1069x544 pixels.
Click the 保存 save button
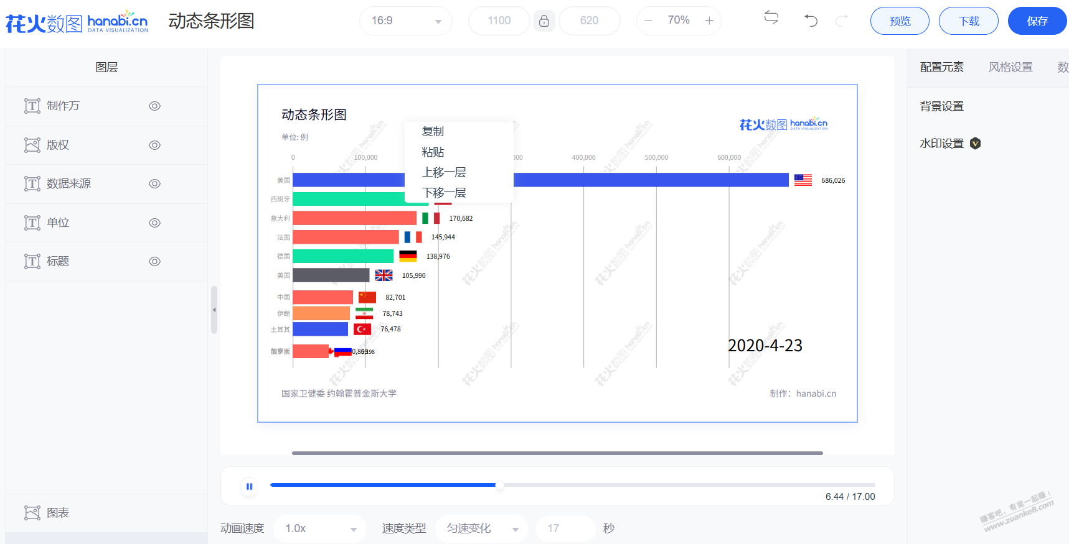point(1037,21)
